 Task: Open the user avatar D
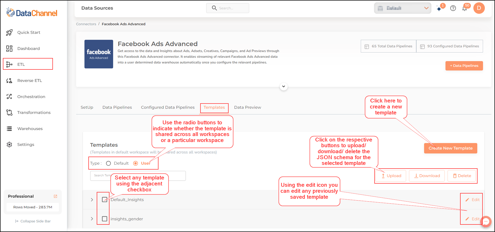479,8
